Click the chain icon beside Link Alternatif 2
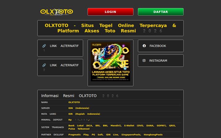This screenshot has height=138, width=221. click(44, 65)
